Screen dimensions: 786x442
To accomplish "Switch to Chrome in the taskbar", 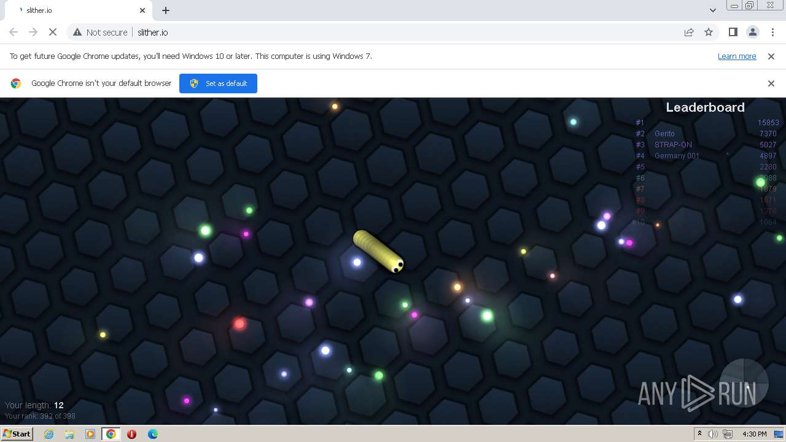I will [111, 434].
